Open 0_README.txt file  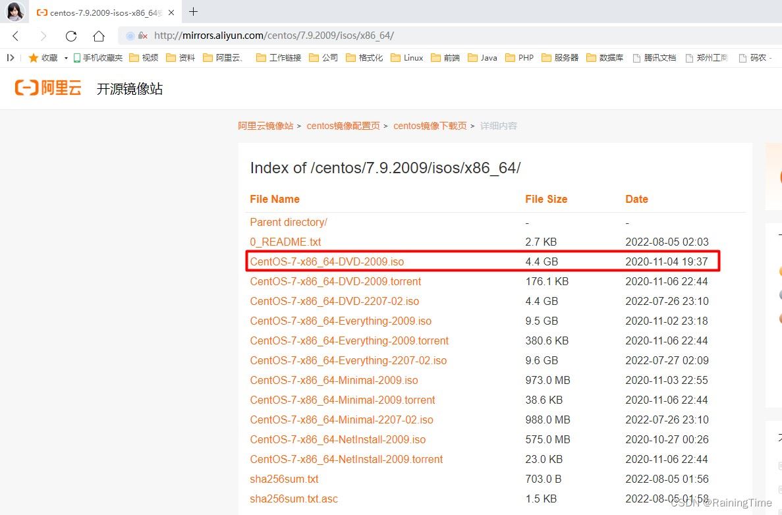coord(285,242)
